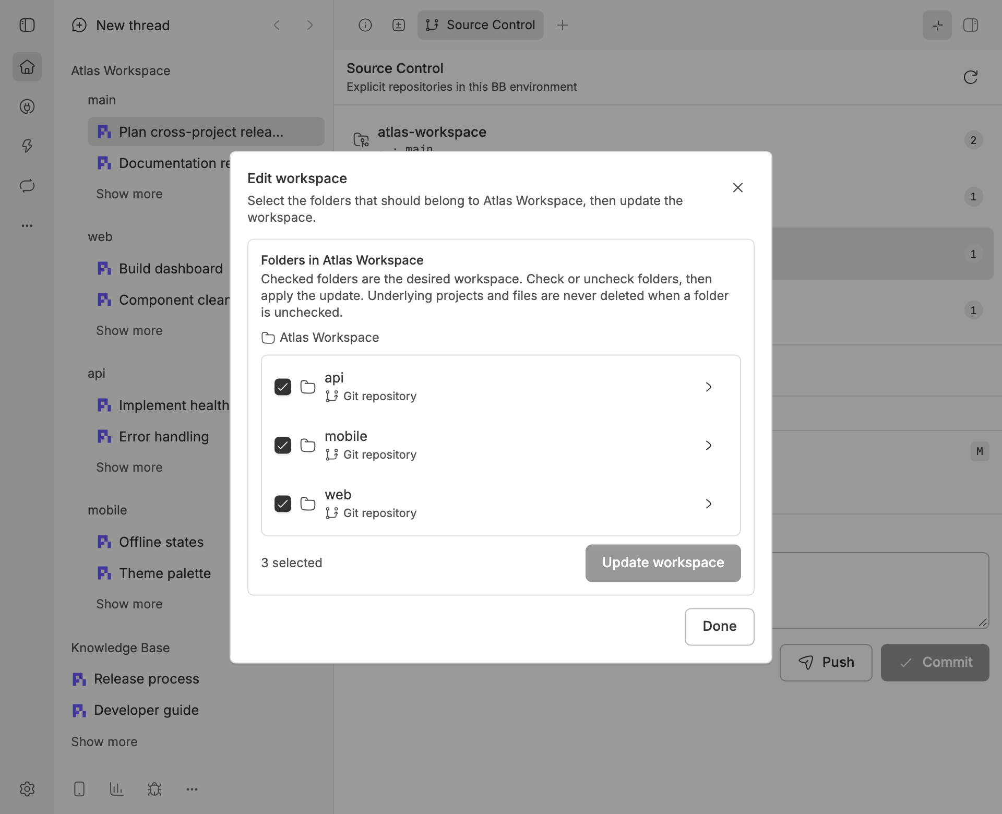
Task: Toggle the left sidebar panel icon
Action: (27, 25)
